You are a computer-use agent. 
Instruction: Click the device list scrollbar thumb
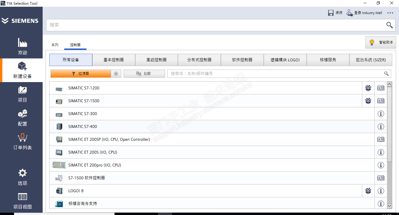389,124
